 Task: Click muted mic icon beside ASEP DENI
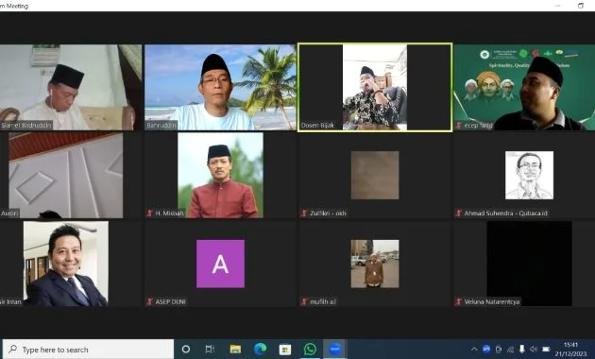[x=150, y=301]
